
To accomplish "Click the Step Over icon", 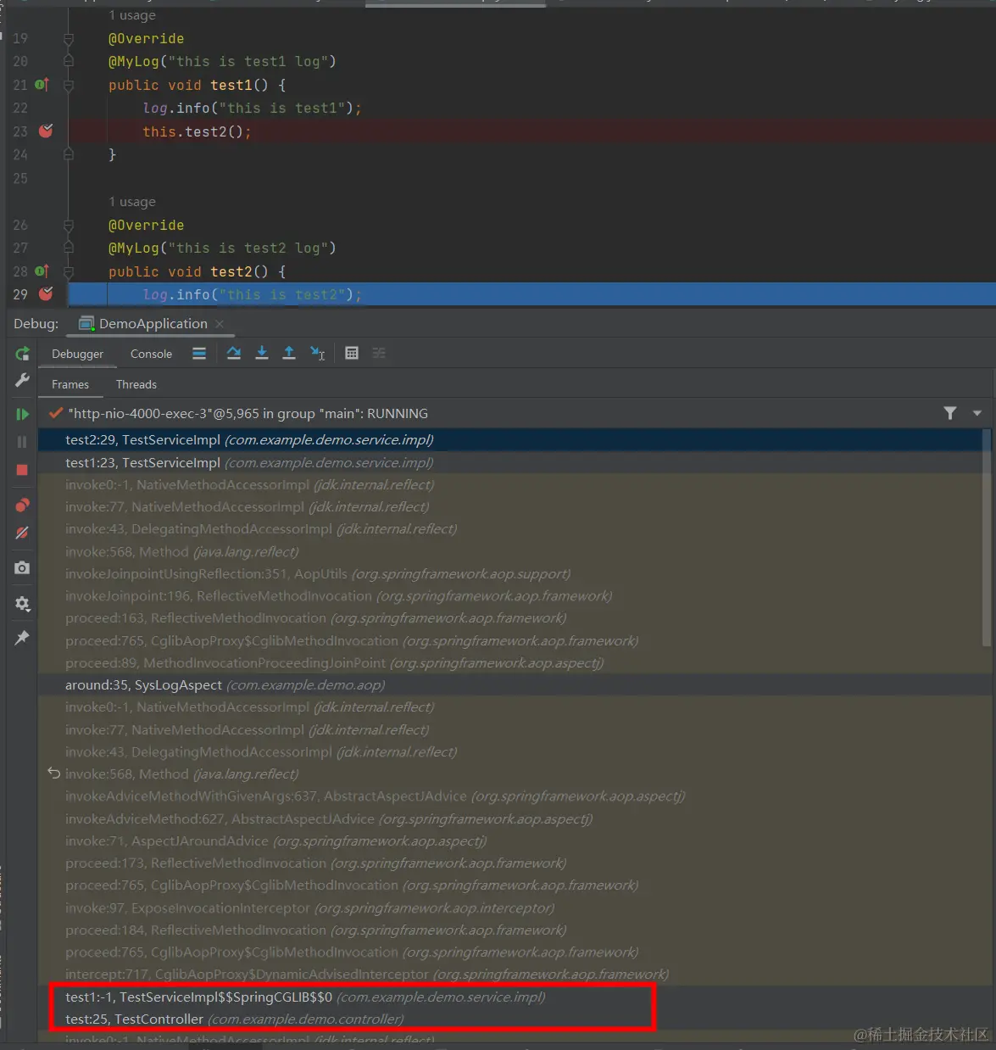I will point(234,353).
